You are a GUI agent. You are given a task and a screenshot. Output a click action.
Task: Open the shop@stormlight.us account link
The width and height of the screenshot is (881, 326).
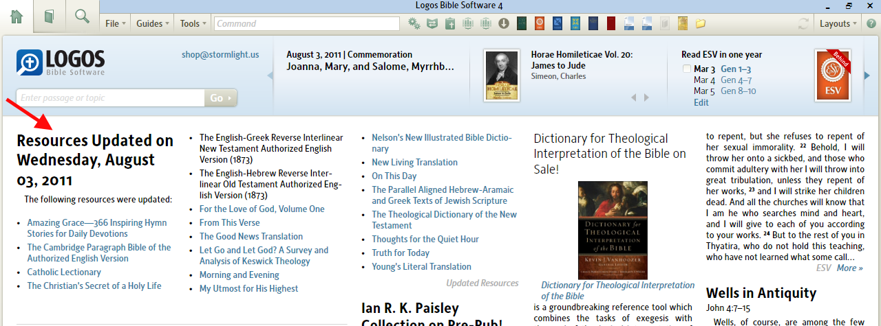click(x=220, y=55)
